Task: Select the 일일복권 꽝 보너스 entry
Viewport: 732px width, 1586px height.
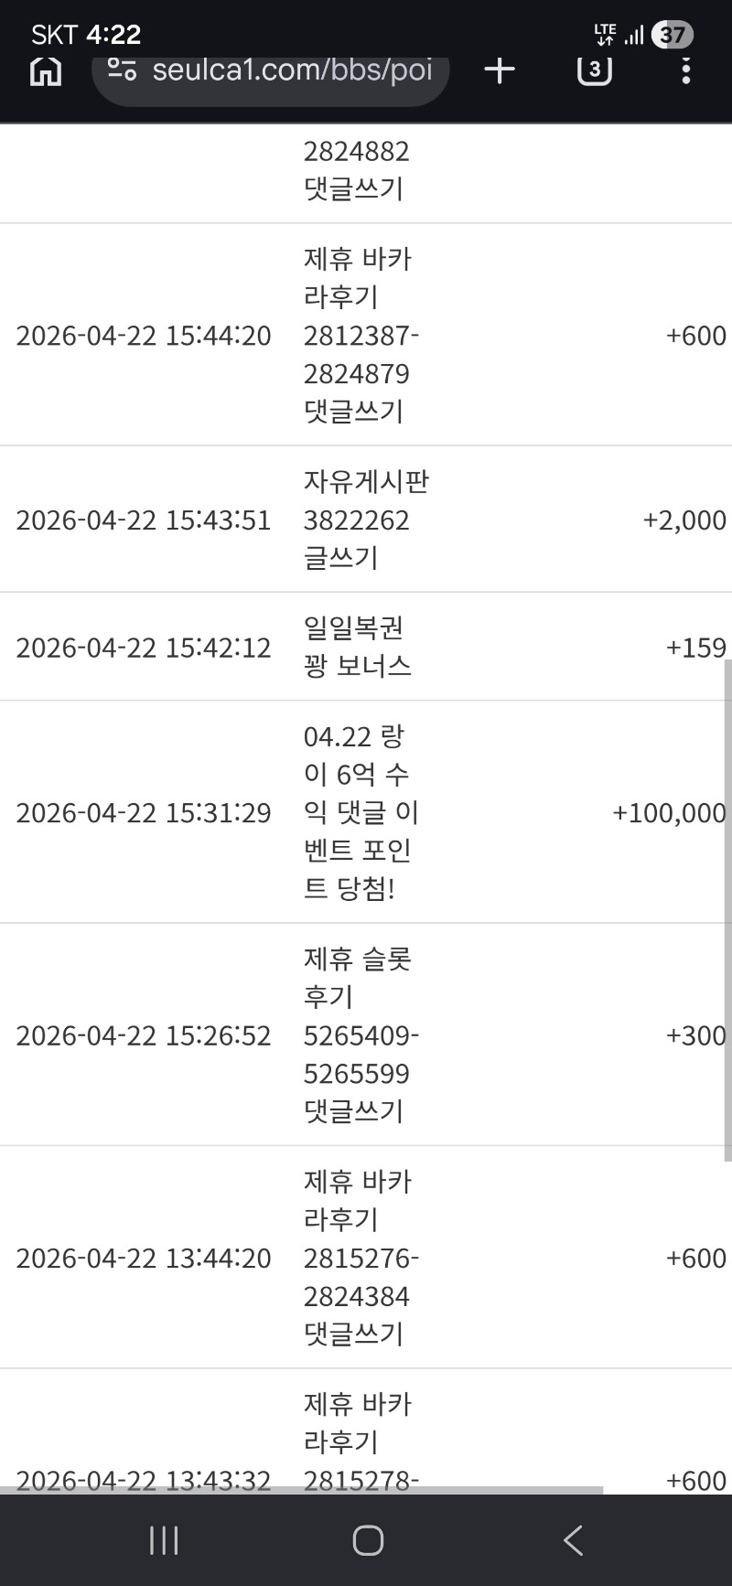Action: [357, 647]
